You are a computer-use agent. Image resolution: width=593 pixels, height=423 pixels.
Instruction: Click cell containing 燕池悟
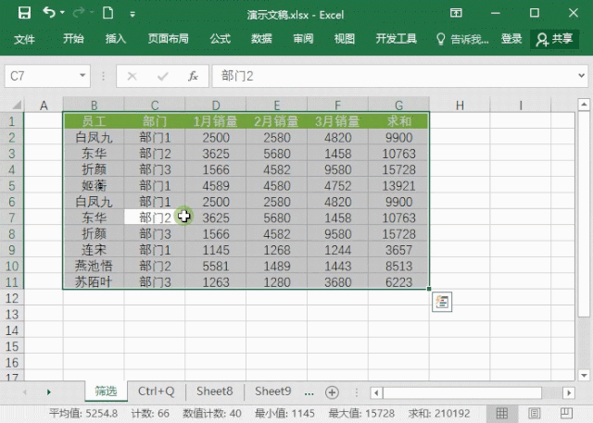click(x=94, y=266)
